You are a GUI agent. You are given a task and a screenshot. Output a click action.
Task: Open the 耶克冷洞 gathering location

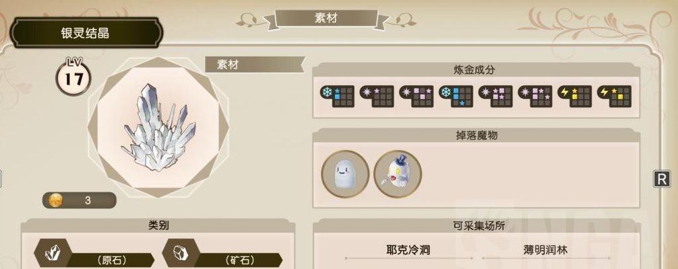click(408, 250)
